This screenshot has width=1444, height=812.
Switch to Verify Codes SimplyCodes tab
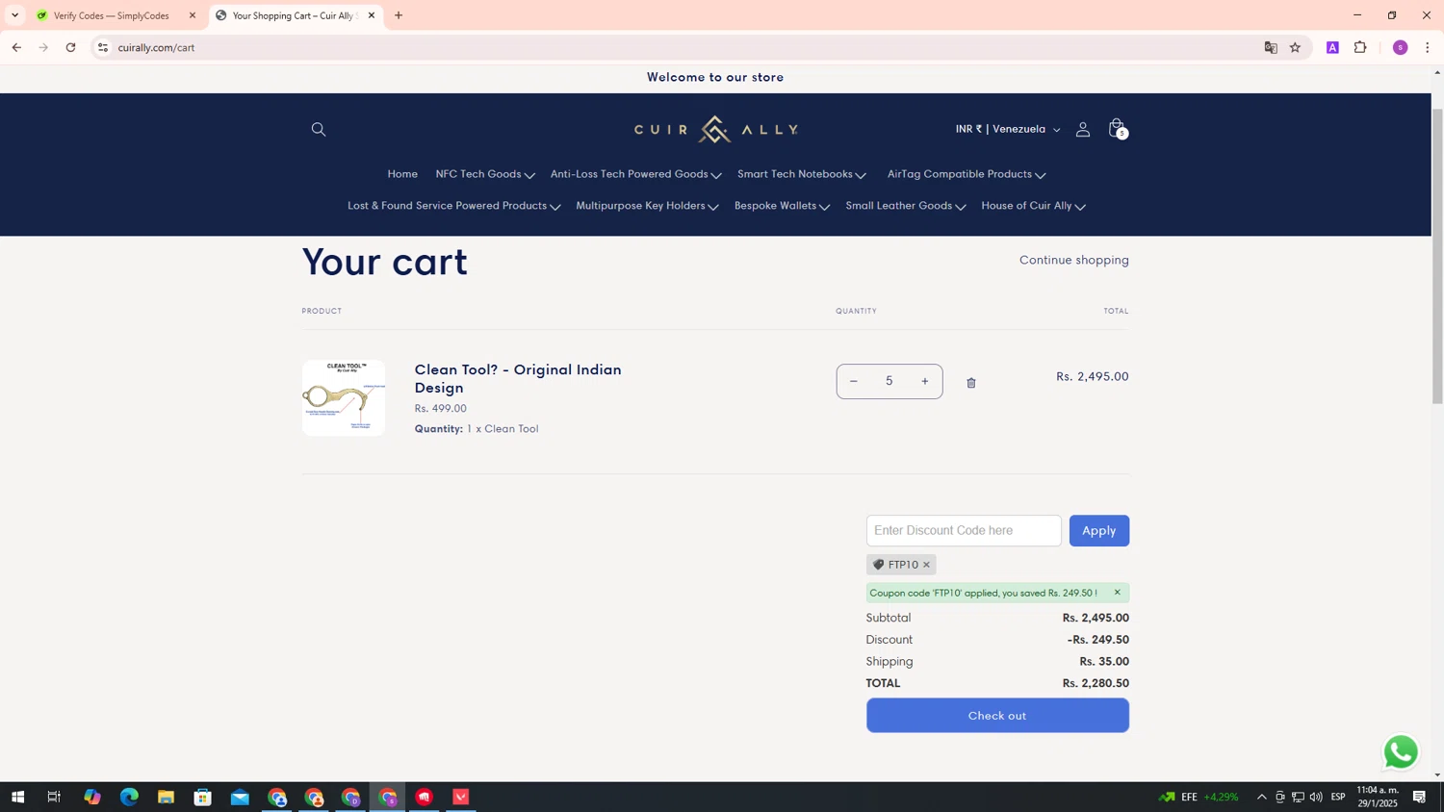111,15
